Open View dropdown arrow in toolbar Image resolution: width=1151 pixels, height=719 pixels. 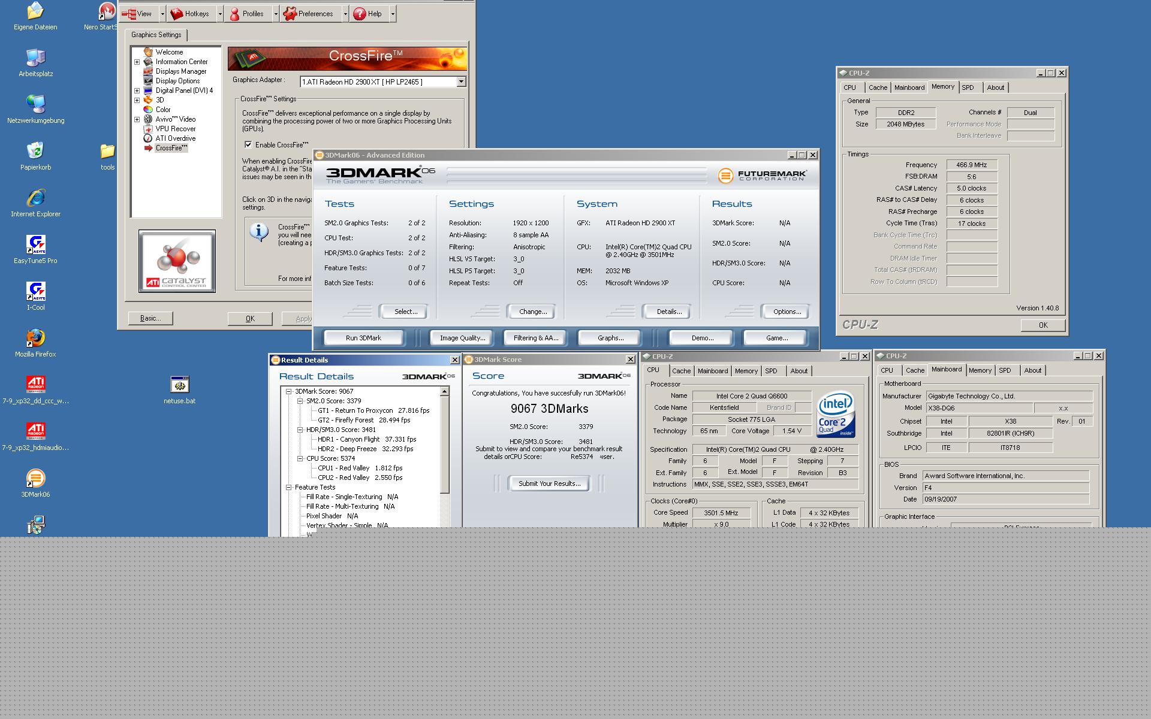162,13
